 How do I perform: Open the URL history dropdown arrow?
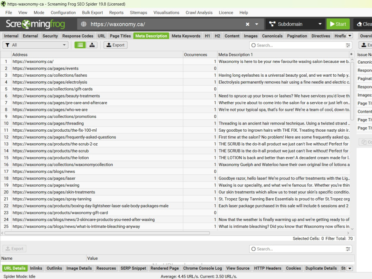(x=256, y=24)
